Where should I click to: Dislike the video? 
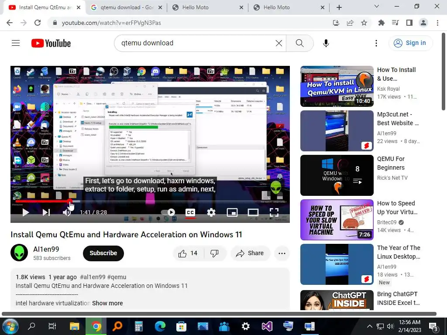coord(215,253)
